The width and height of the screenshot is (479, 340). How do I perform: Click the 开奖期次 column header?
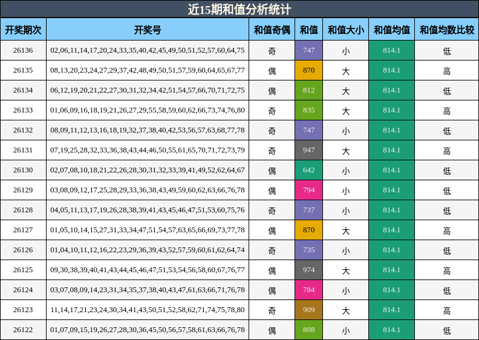click(23, 30)
